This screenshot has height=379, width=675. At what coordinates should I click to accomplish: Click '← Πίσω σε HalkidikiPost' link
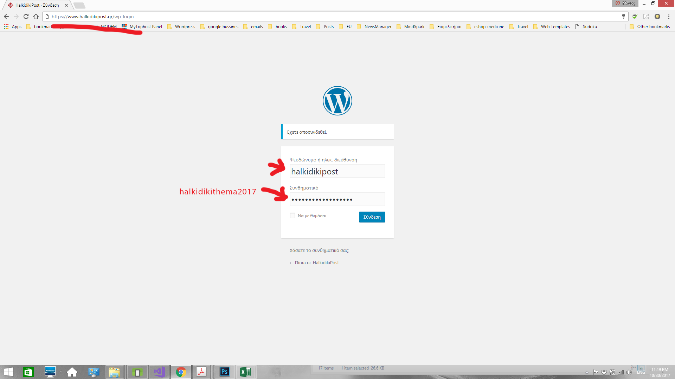[314, 263]
